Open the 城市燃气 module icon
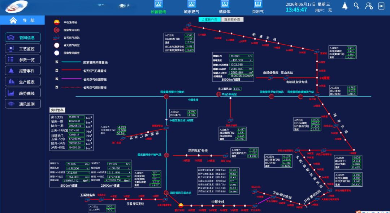This screenshot has width=390, height=213. click(191, 4)
